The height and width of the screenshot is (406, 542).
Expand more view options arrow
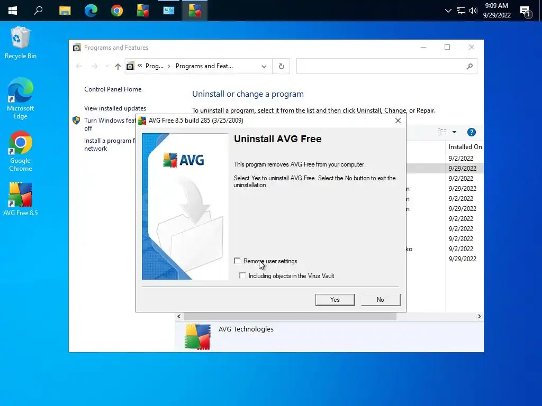tap(454, 132)
